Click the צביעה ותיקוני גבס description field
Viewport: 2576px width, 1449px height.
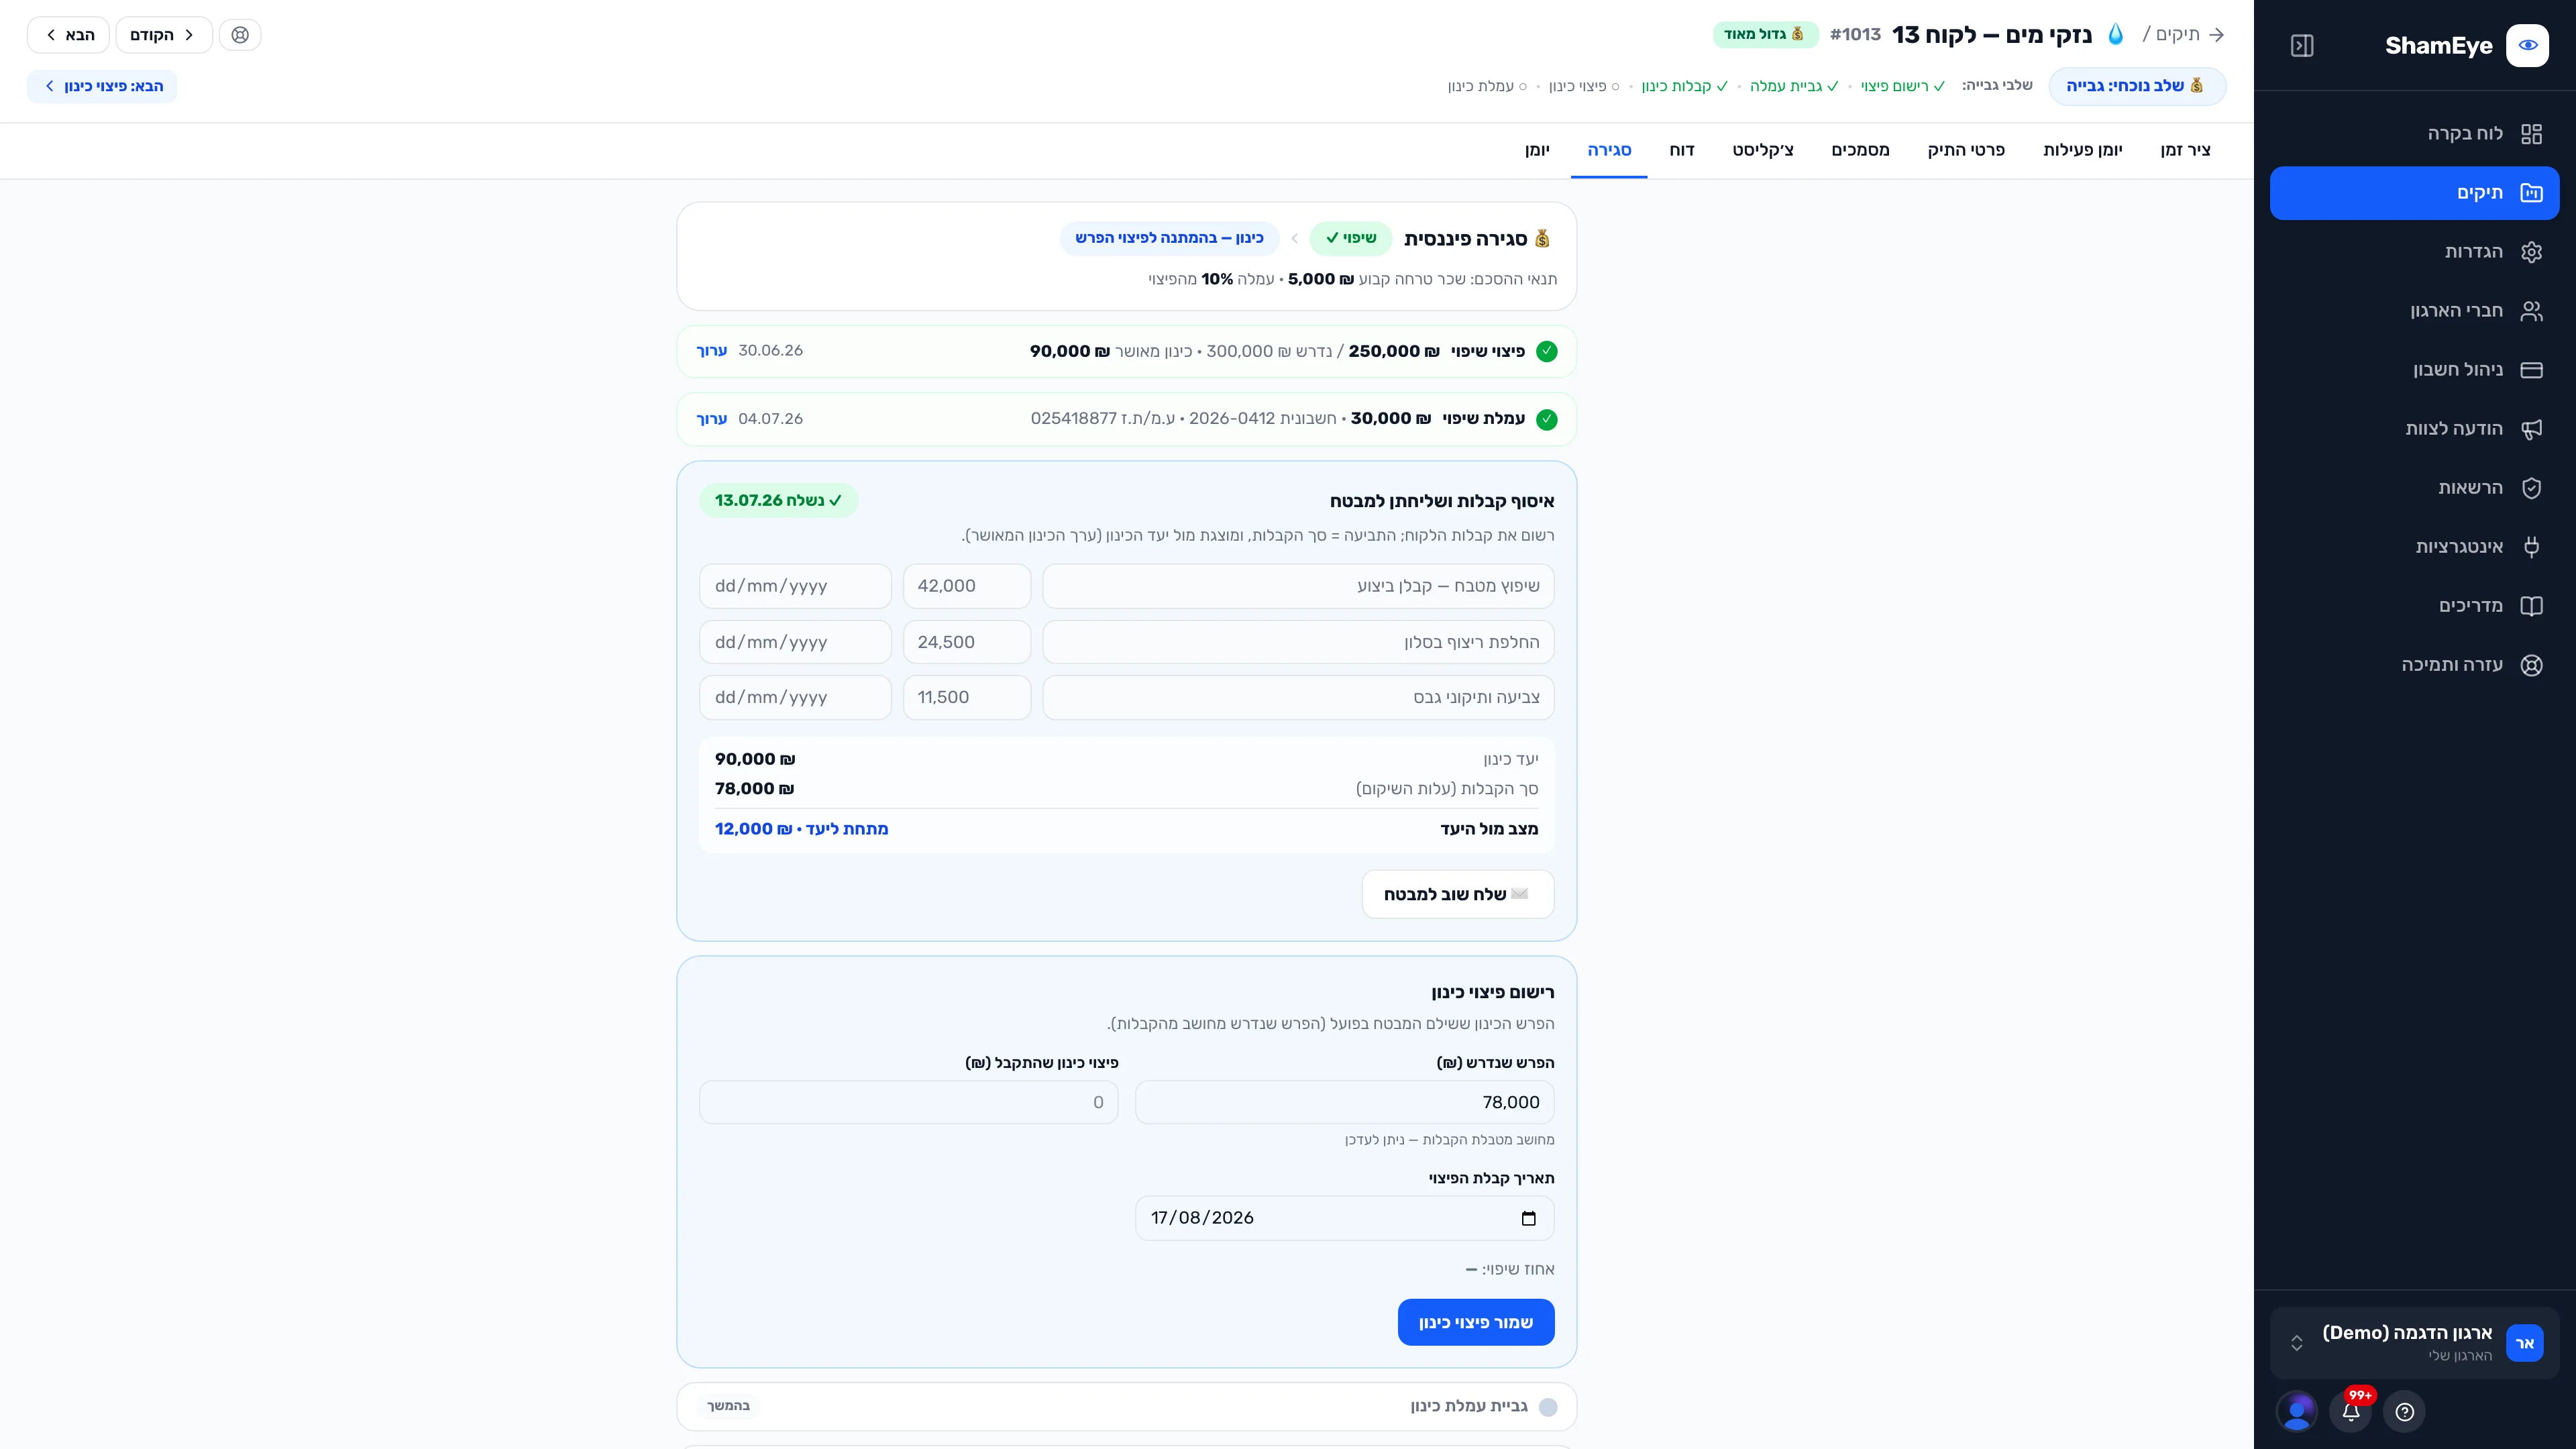[x=1298, y=697]
